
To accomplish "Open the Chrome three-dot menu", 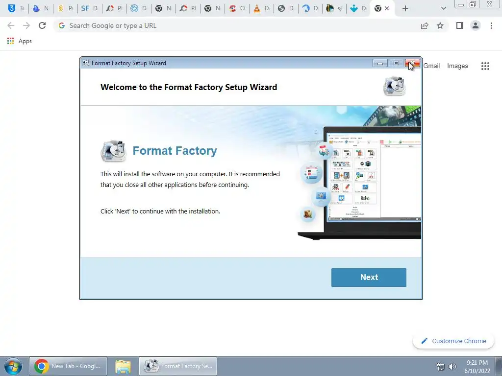I will click(491, 25).
